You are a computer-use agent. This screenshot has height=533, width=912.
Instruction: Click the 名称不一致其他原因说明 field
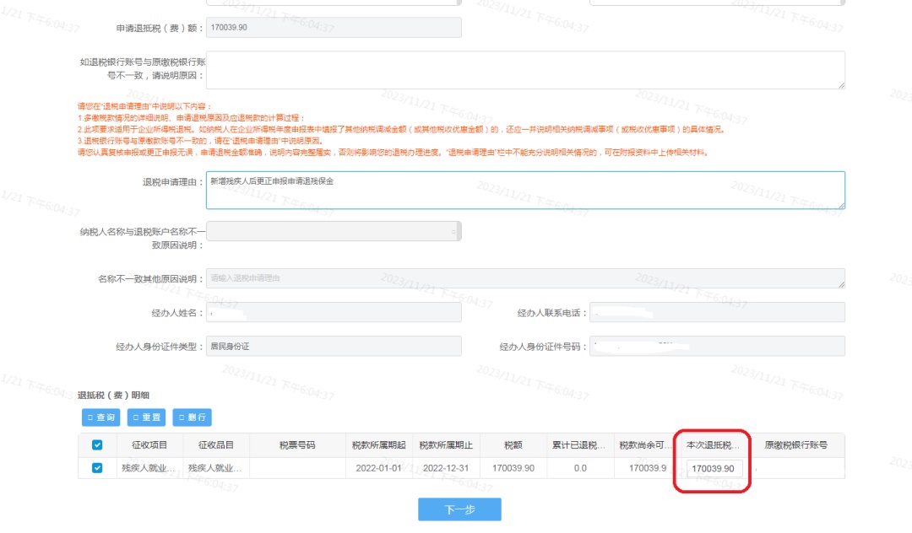point(524,278)
